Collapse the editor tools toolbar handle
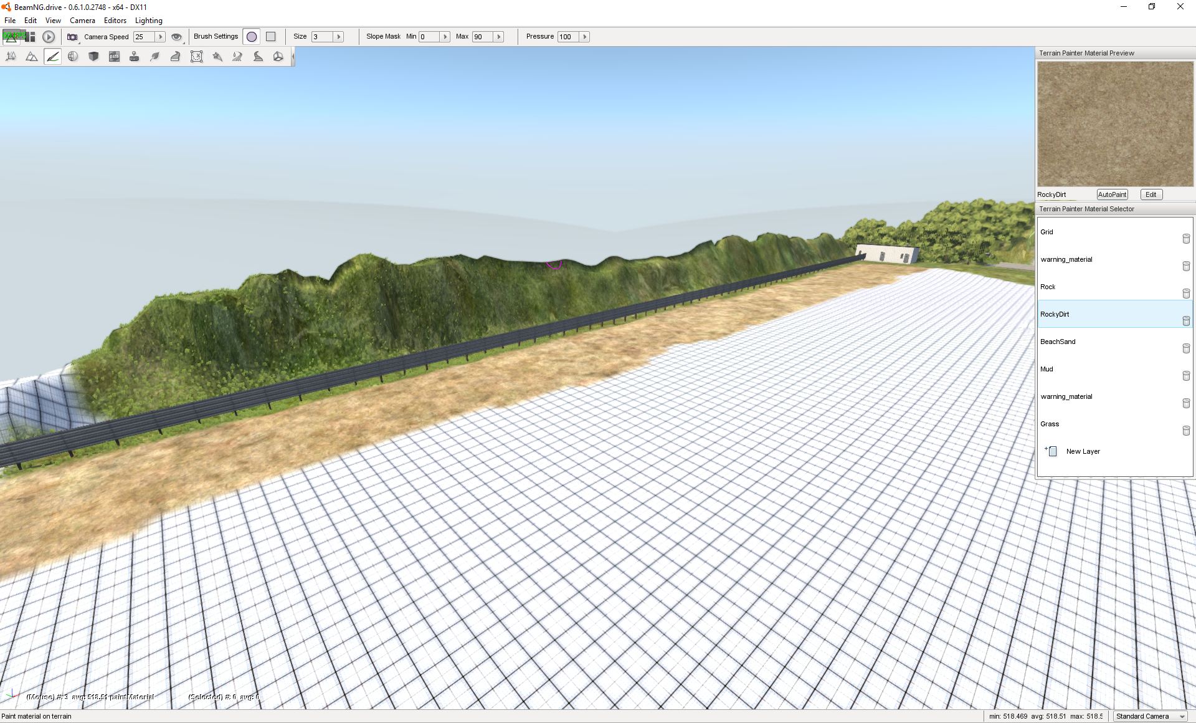 [293, 57]
